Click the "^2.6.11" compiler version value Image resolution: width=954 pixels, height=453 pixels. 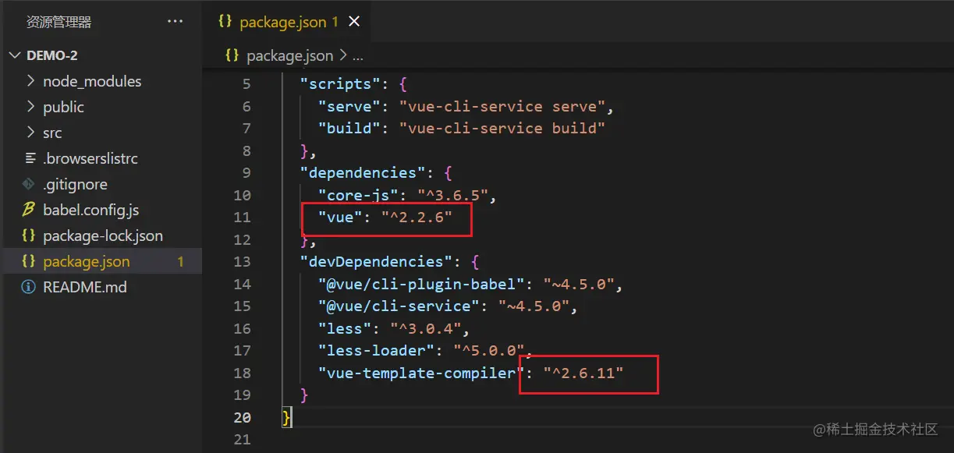583,373
